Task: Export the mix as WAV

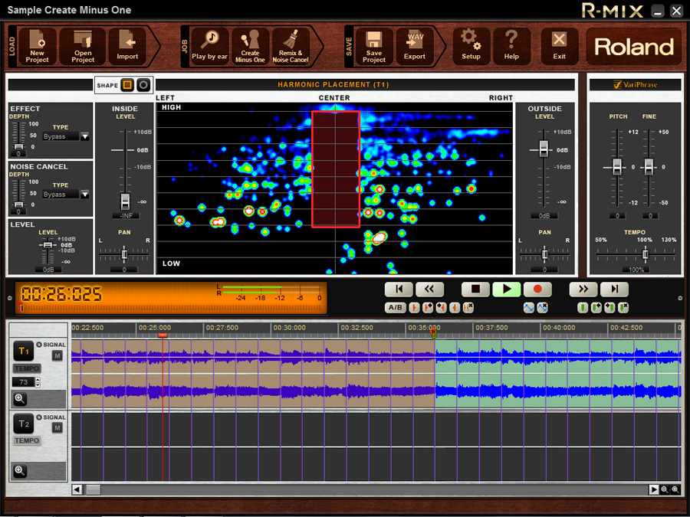Action: [x=414, y=47]
